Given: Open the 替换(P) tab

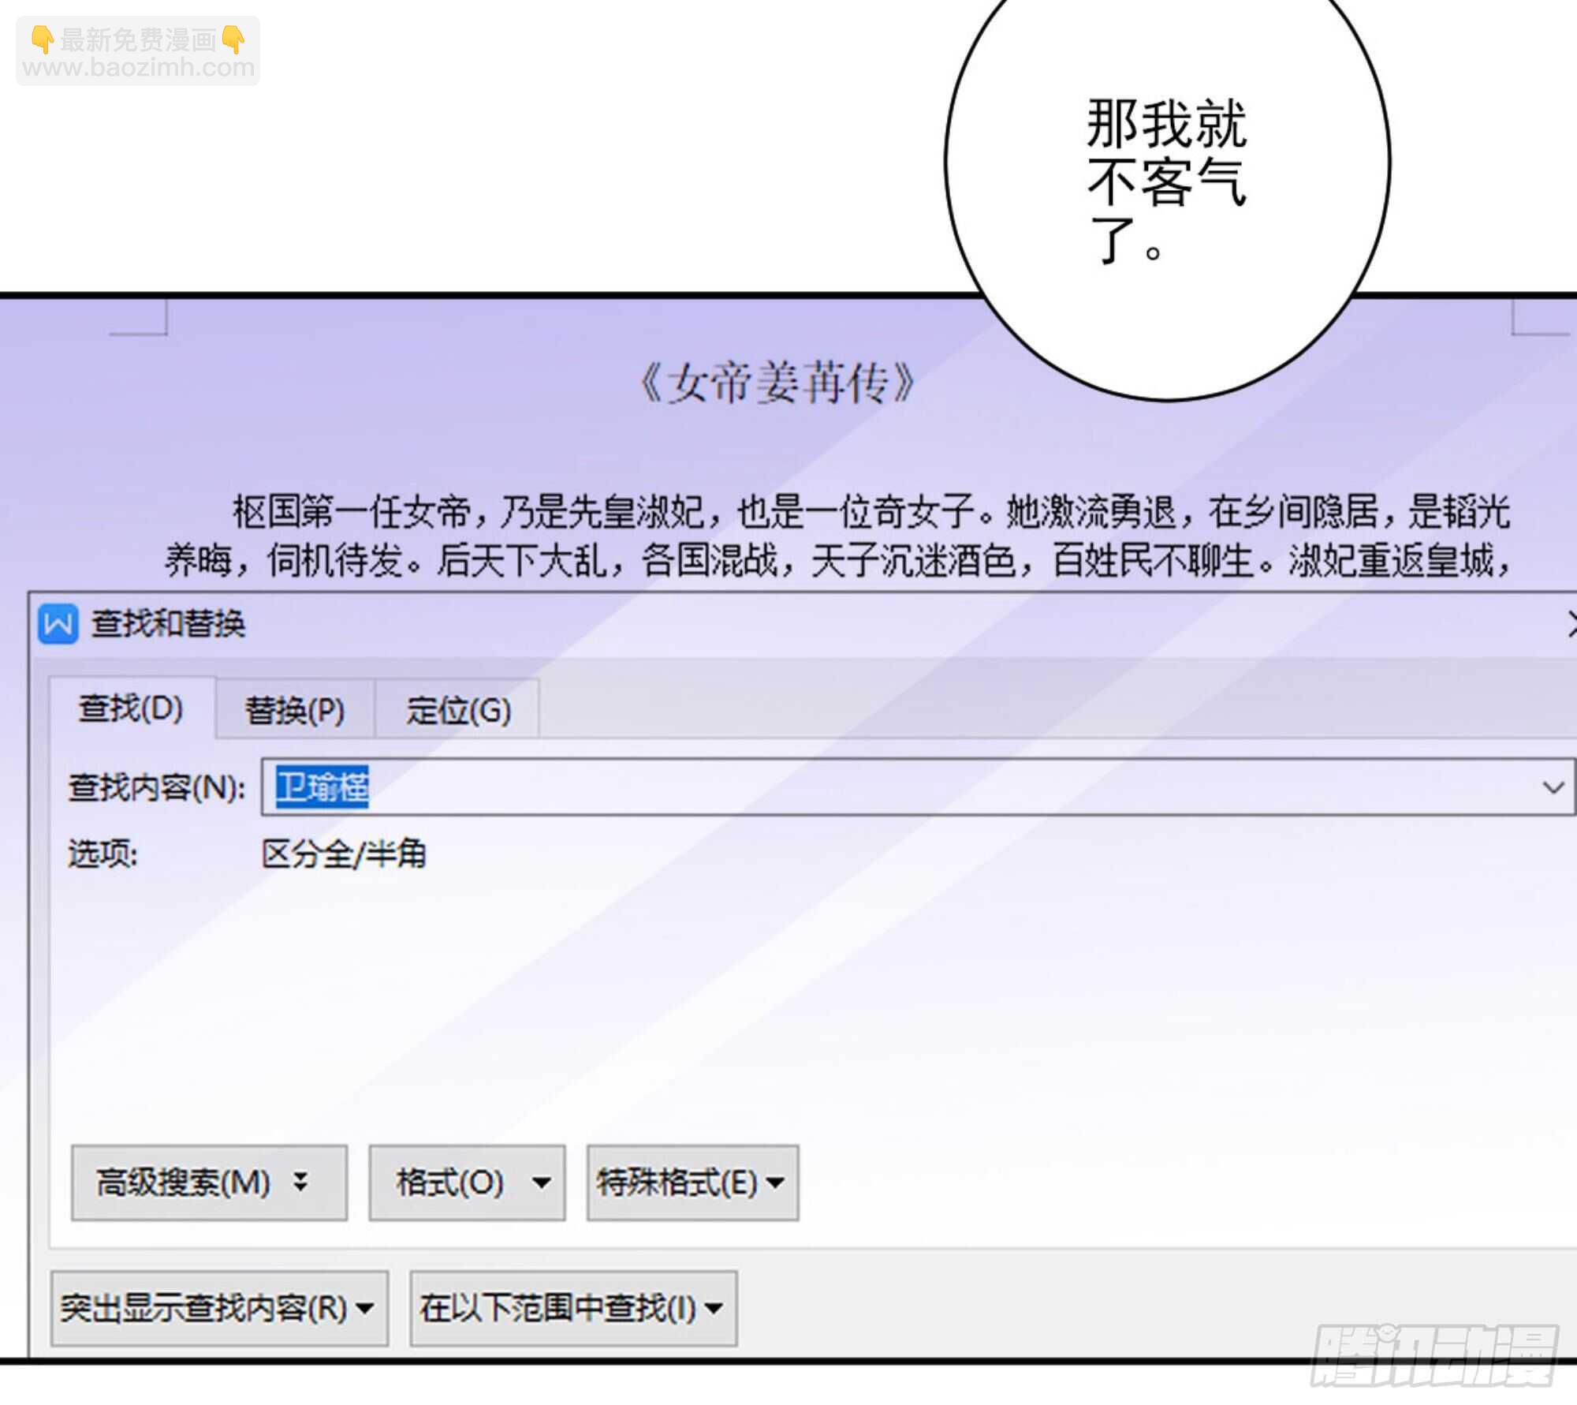Looking at the screenshot, I should coord(295,710).
